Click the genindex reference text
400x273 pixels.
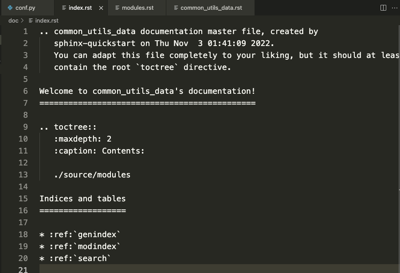(99, 235)
